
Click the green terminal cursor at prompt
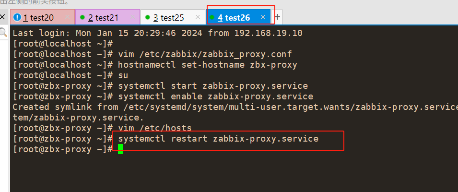point(121,149)
